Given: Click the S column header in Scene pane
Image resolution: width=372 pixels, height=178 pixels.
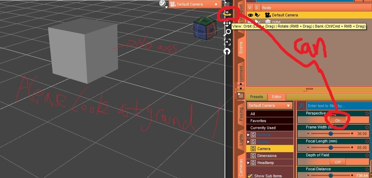Looking at the screenshot, I should point(257,8).
